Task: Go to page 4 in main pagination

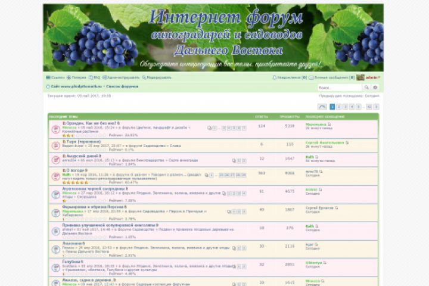Action: click(352, 107)
